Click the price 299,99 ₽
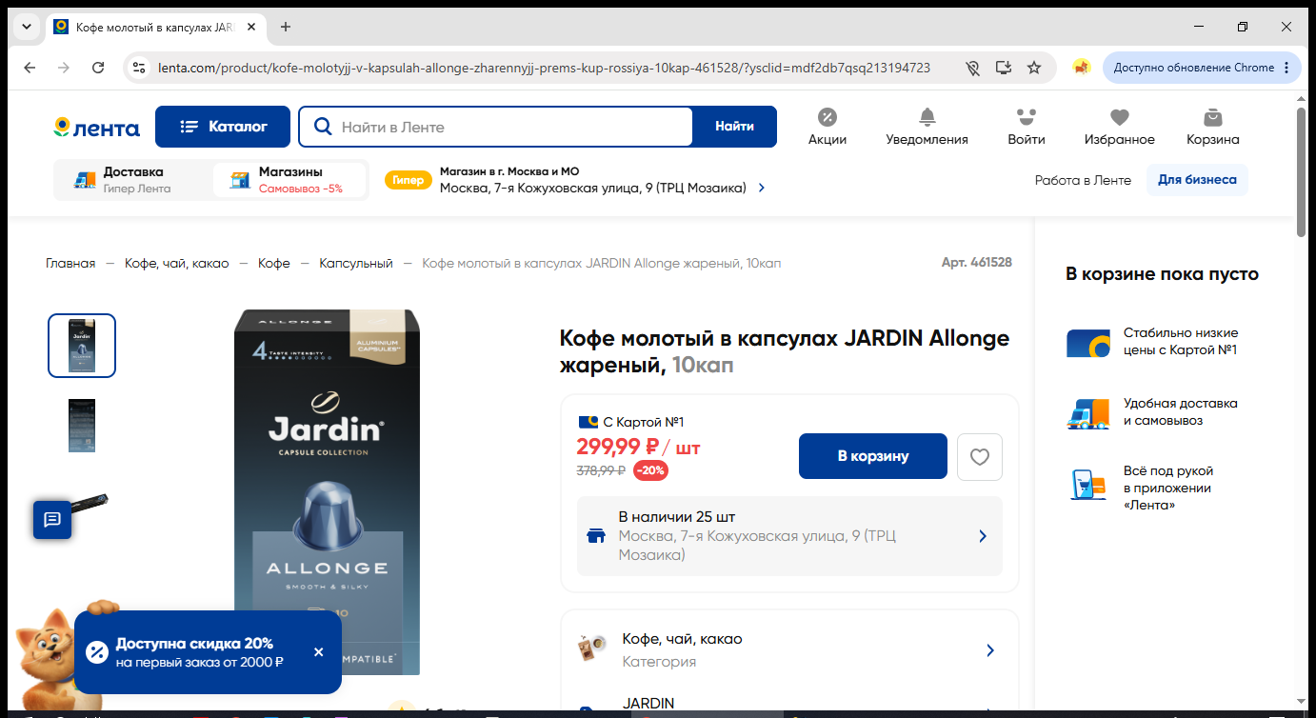1316x718 pixels. pyautogui.click(x=618, y=447)
